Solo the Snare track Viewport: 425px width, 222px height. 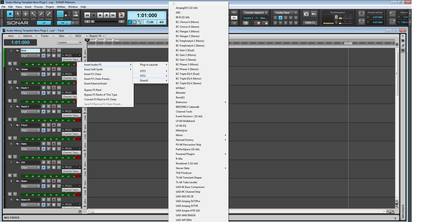[x=48, y=69]
